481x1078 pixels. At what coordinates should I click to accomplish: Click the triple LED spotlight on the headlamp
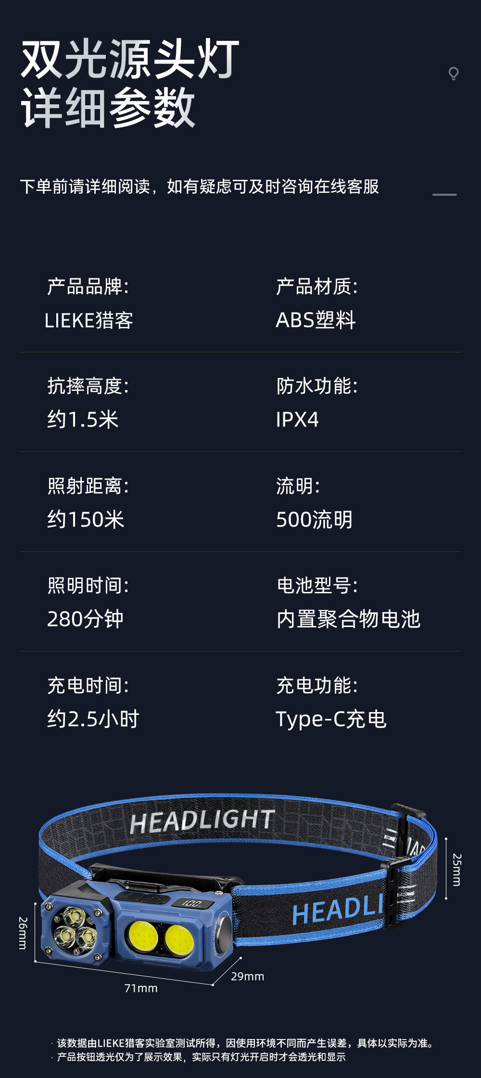pos(76,929)
